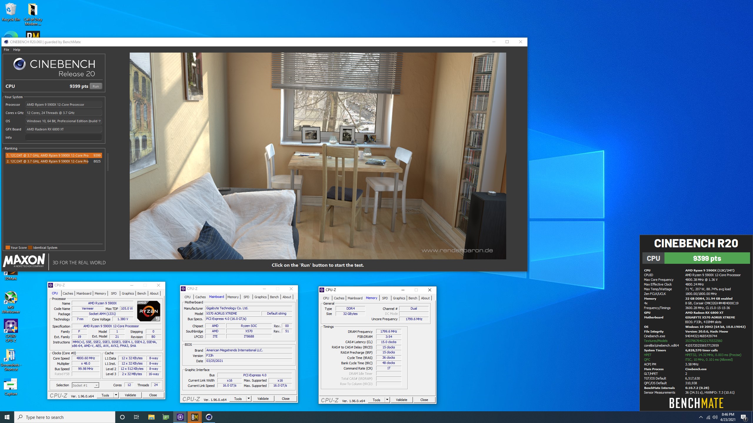
Task: Click Tools button in CPU-Z CPU window
Action: click(x=105, y=395)
